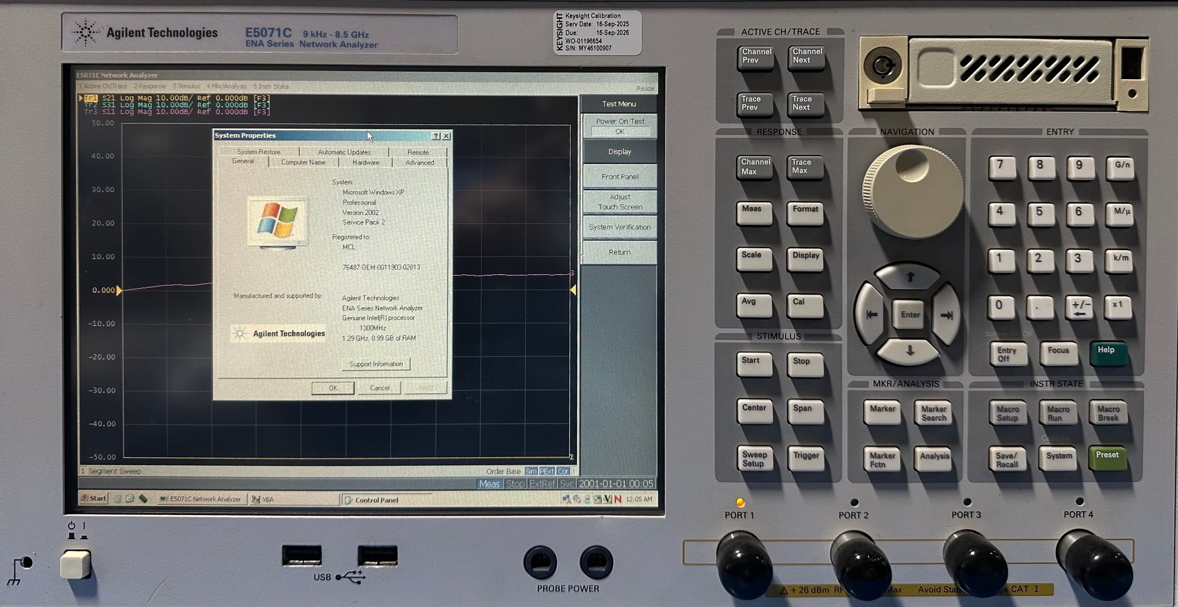Click the Sim indicator in channel status bar
The width and height of the screenshot is (1178, 607).
click(x=531, y=471)
